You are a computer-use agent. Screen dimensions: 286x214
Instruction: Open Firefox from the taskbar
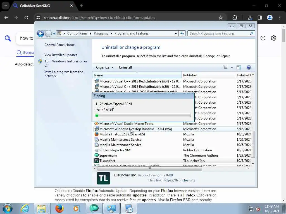(x=59, y=208)
